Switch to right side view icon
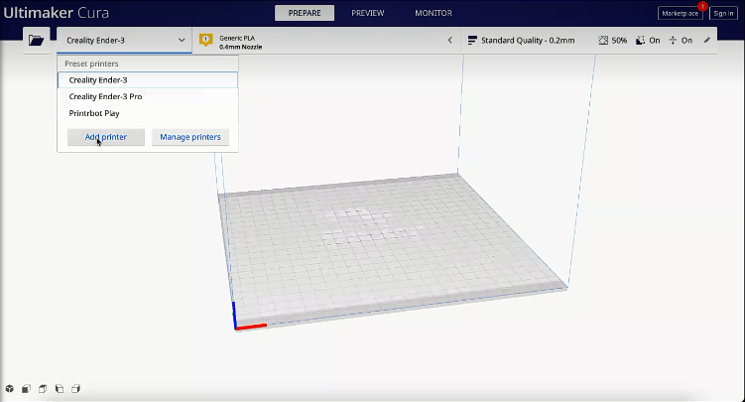The height and width of the screenshot is (402, 745). click(76, 389)
